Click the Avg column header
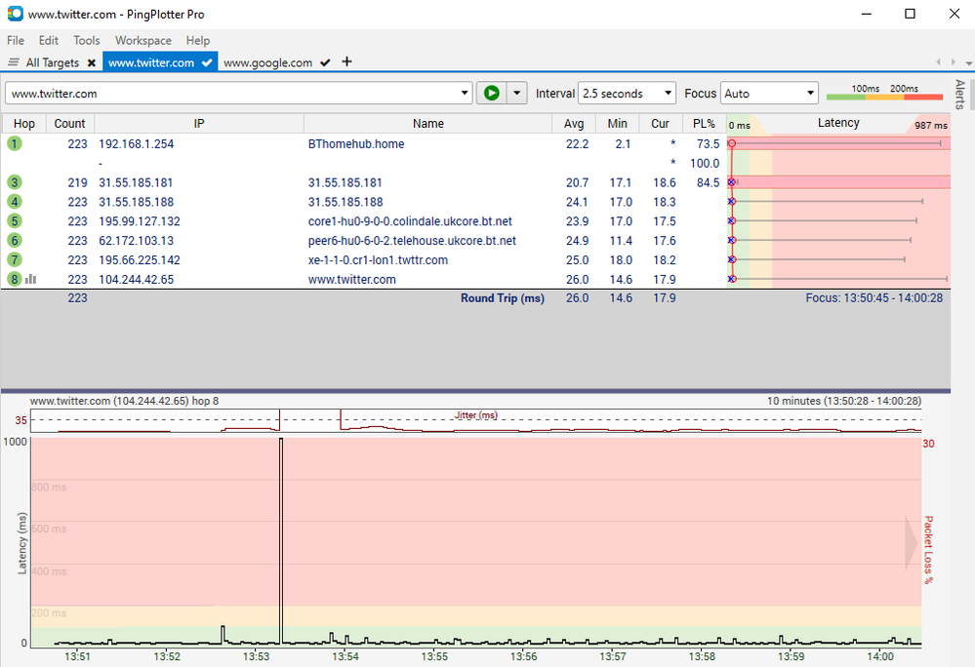Viewport: 975px width, 667px height. 573,124
